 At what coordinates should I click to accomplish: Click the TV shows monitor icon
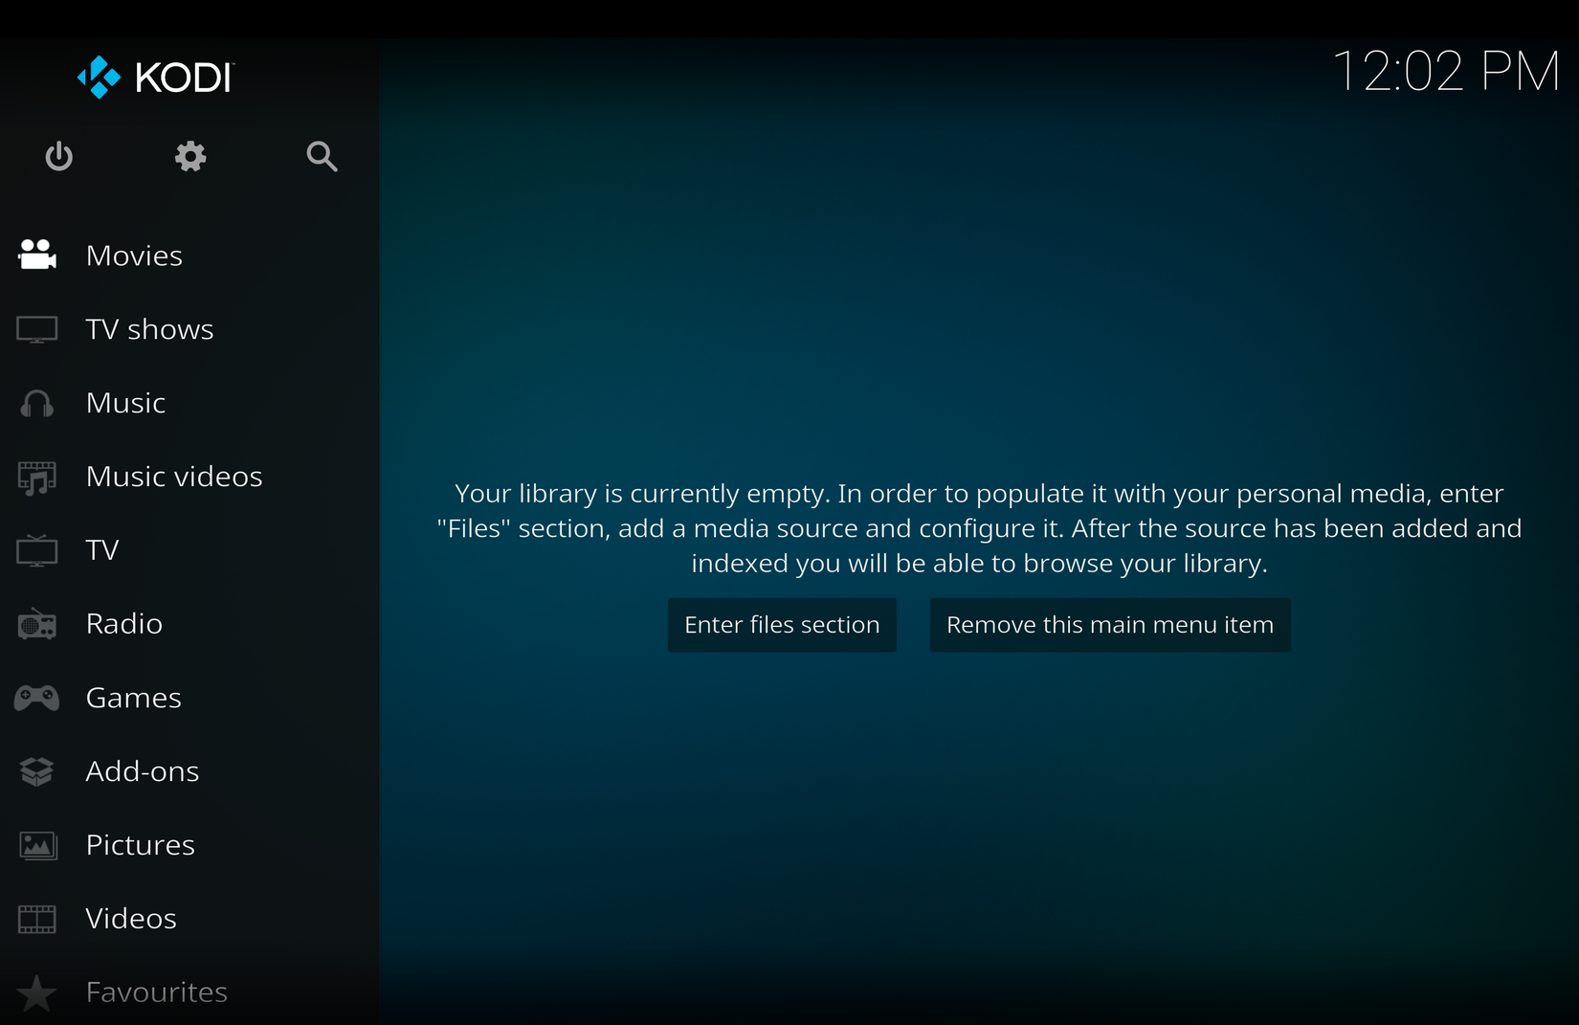[x=36, y=328]
